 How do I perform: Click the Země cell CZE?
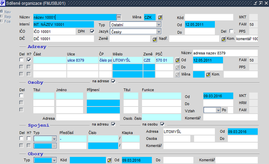[149, 60]
